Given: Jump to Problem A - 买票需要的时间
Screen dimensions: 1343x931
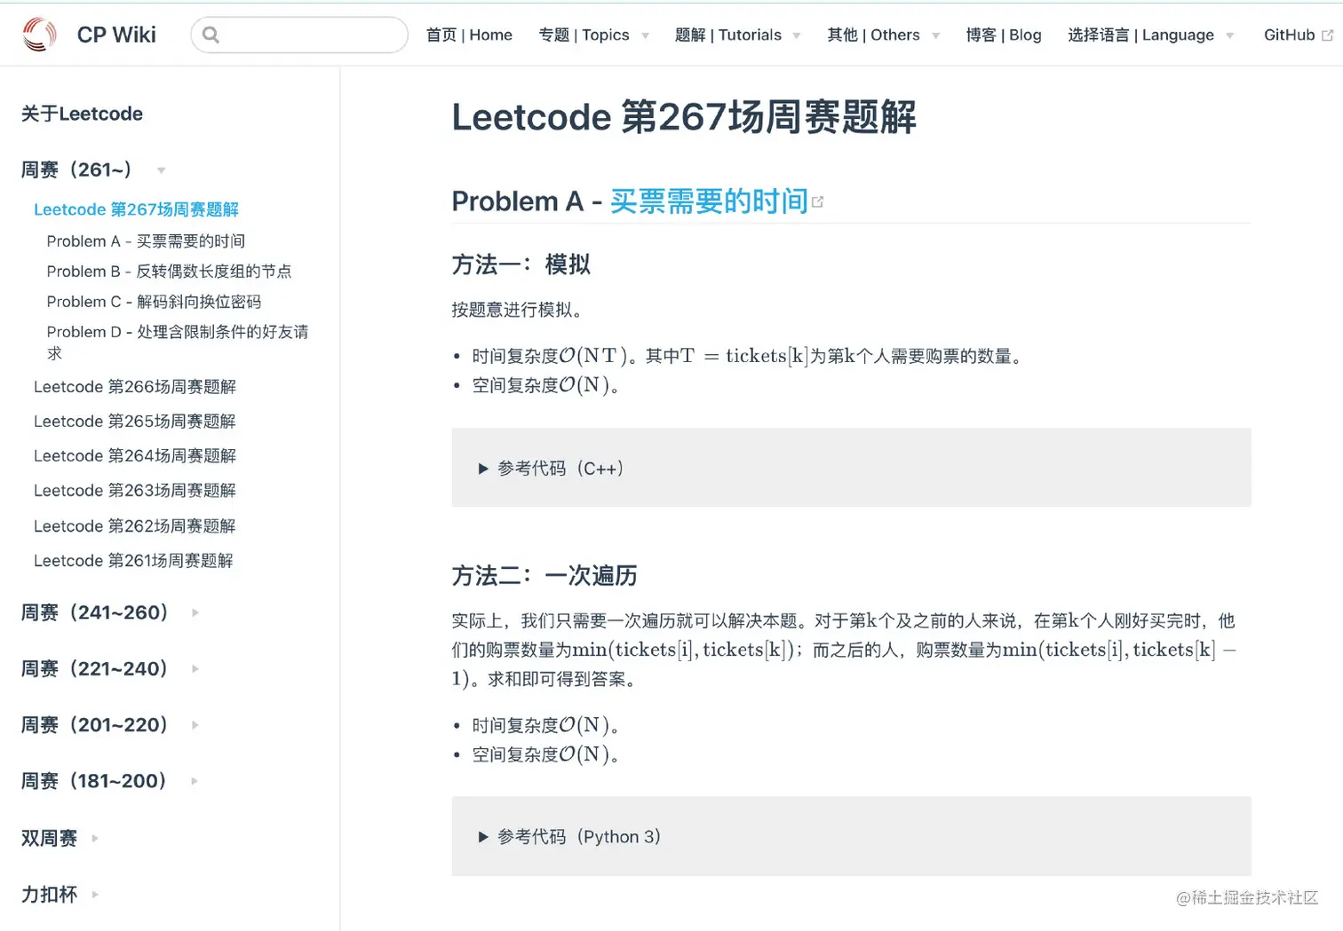Looking at the screenshot, I should tap(146, 241).
